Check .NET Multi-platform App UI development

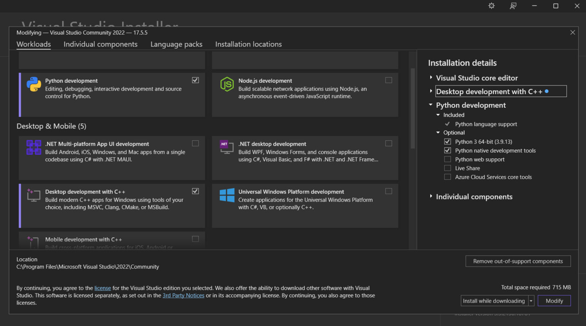point(195,143)
